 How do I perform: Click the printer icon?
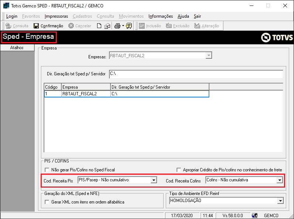point(117,26)
